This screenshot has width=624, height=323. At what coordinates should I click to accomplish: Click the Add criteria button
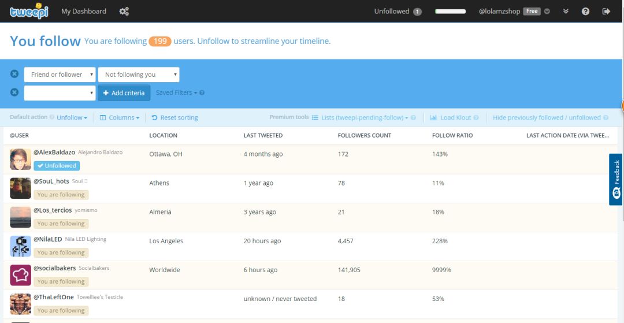point(124,92)
